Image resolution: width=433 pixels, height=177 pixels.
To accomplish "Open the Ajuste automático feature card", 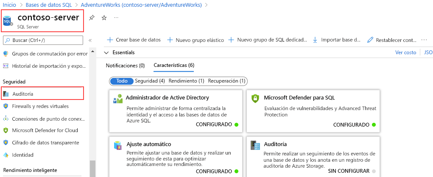I will click(176, 157).
